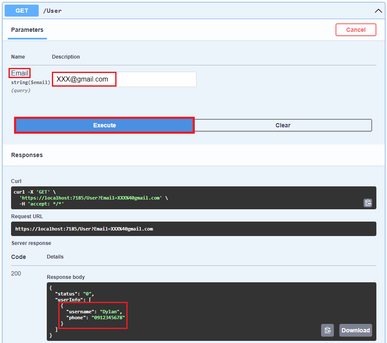Image resolution: width=387 pixels, height=343 pixels.
Task: Click the Details column header
Action: 55,257
